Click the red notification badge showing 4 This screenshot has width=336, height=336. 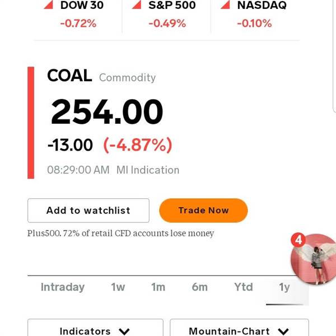coord(298,240)
